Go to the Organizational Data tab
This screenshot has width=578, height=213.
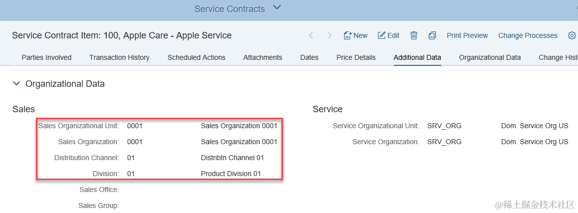coord(490,57)
